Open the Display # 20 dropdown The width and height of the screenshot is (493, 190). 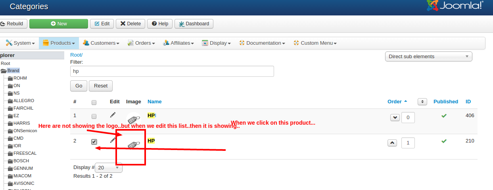109,167
